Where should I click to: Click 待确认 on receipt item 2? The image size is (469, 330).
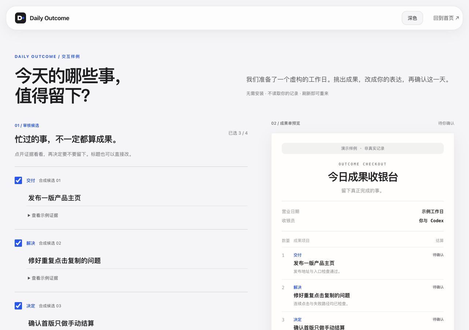pyautogui.click(x=438, y=287)
